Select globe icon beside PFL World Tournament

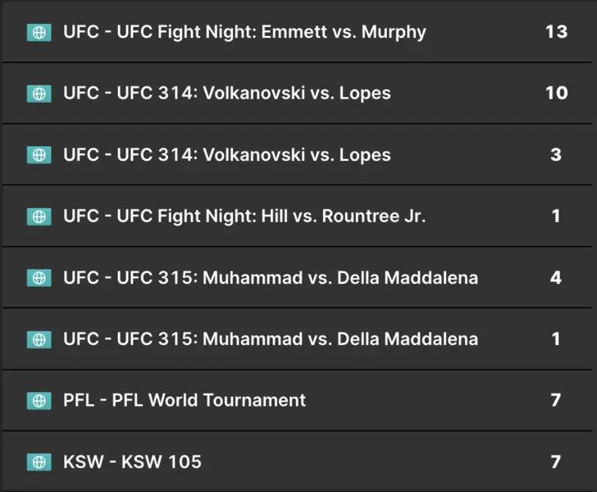[39, 401]
